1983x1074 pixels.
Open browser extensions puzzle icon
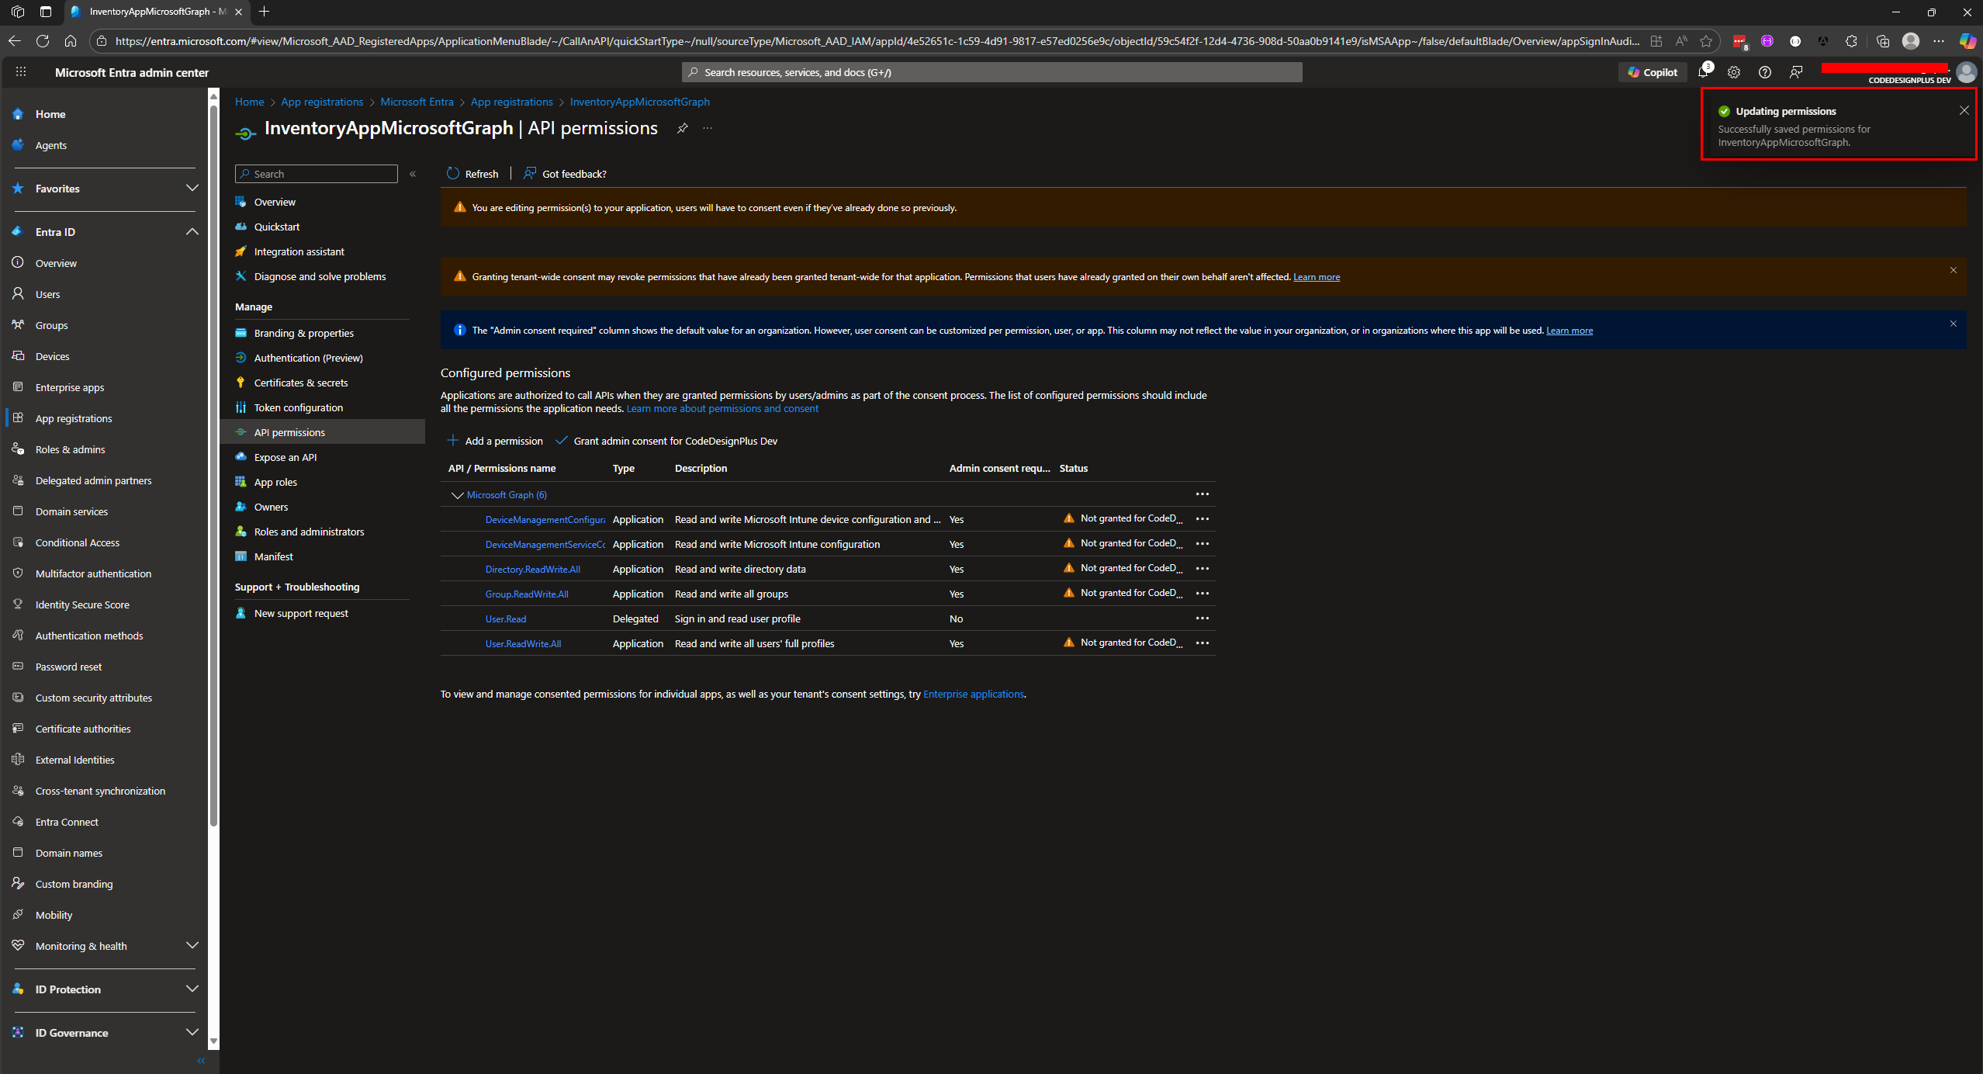coord(1852,41)
